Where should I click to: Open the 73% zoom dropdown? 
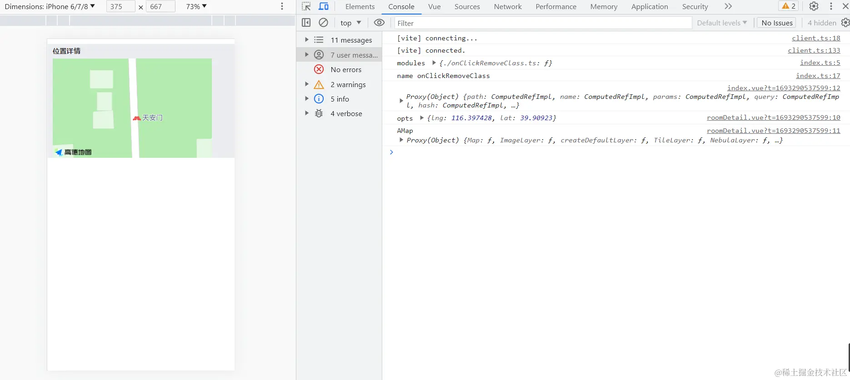pyautogui.click(x=196, y=6)
